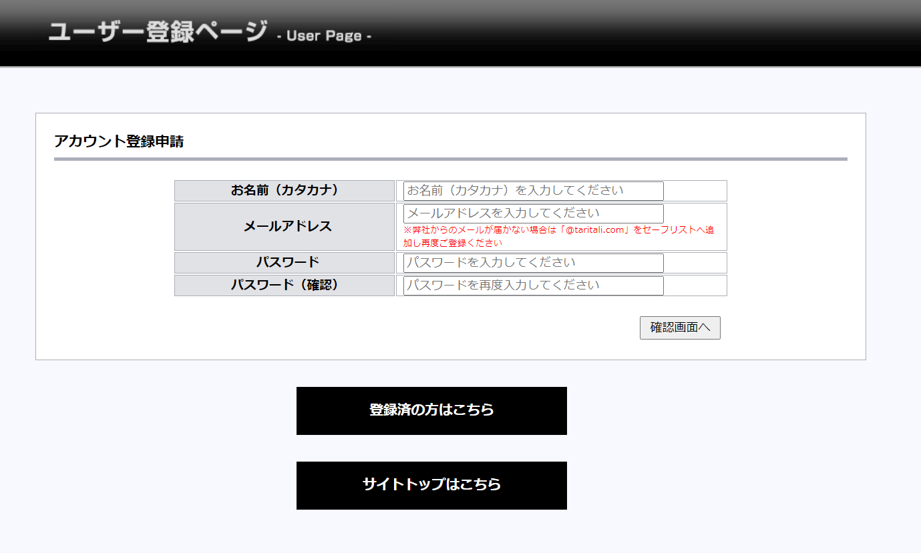Click the パスワードを入力してください field

pyautogui.click(x=533, y=263)
